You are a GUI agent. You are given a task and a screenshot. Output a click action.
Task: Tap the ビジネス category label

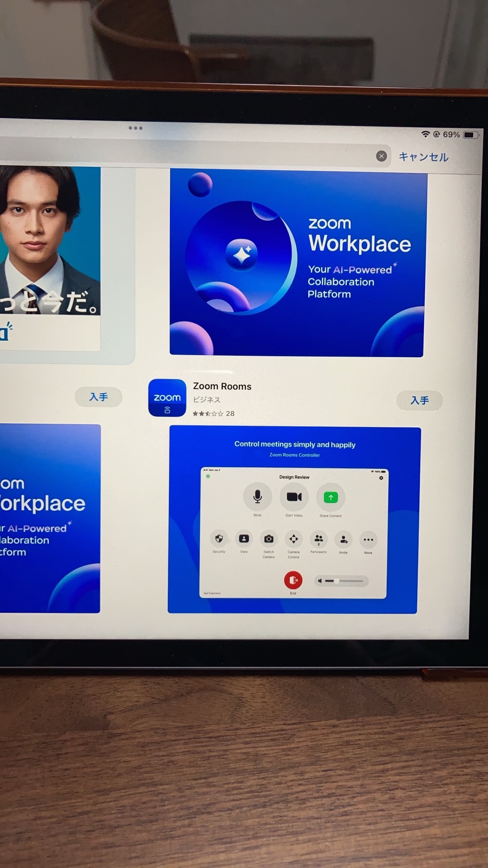pos(206,400)
